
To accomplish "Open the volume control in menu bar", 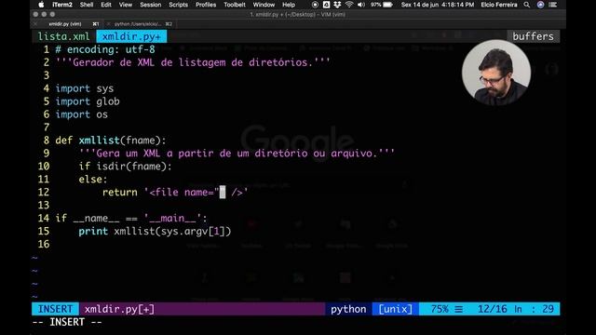I will (x=361, y=5).
